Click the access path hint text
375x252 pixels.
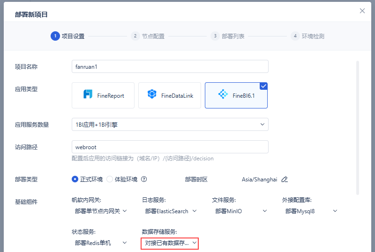(142, 158)
